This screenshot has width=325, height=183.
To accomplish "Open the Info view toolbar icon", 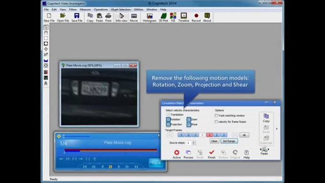I will (121, 17).
